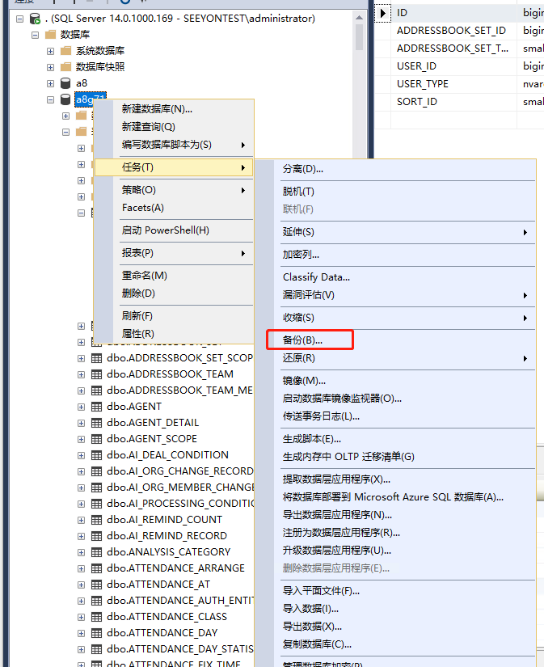
Task: Select 脱机(T) task
Action: click(x=395, y=192)
